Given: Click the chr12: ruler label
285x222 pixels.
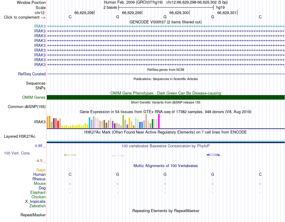Looking at the screenshot, I should tap(40, 13).
